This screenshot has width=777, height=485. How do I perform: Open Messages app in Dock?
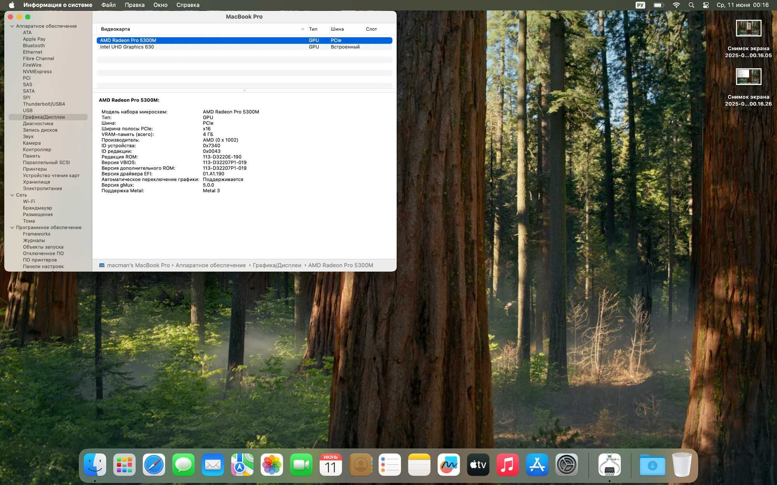(183, 464)
